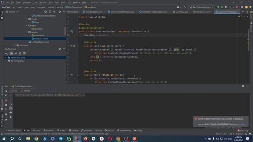The image size is (253, 142).
Task: Rerun TestTaskApplication from the top toolbar
Action: tap(218, 7)
